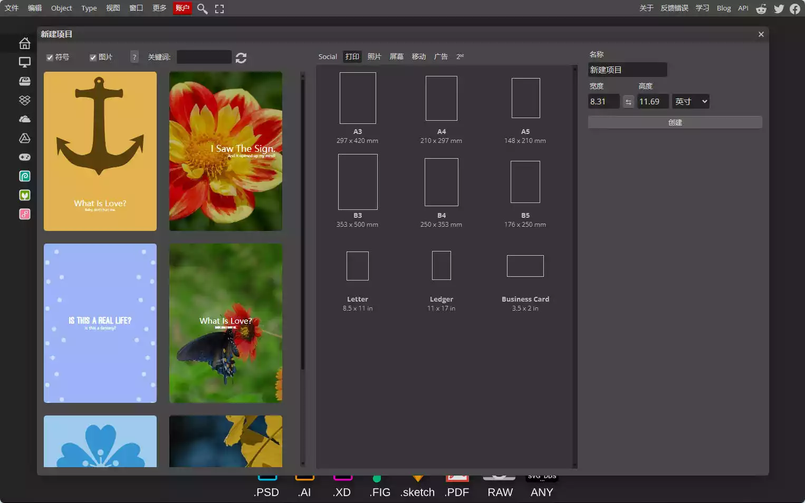Viewport: 805px width, 503px height.
Task: Switch to the 打印 presets tab
Action: [x=352, y=56]
